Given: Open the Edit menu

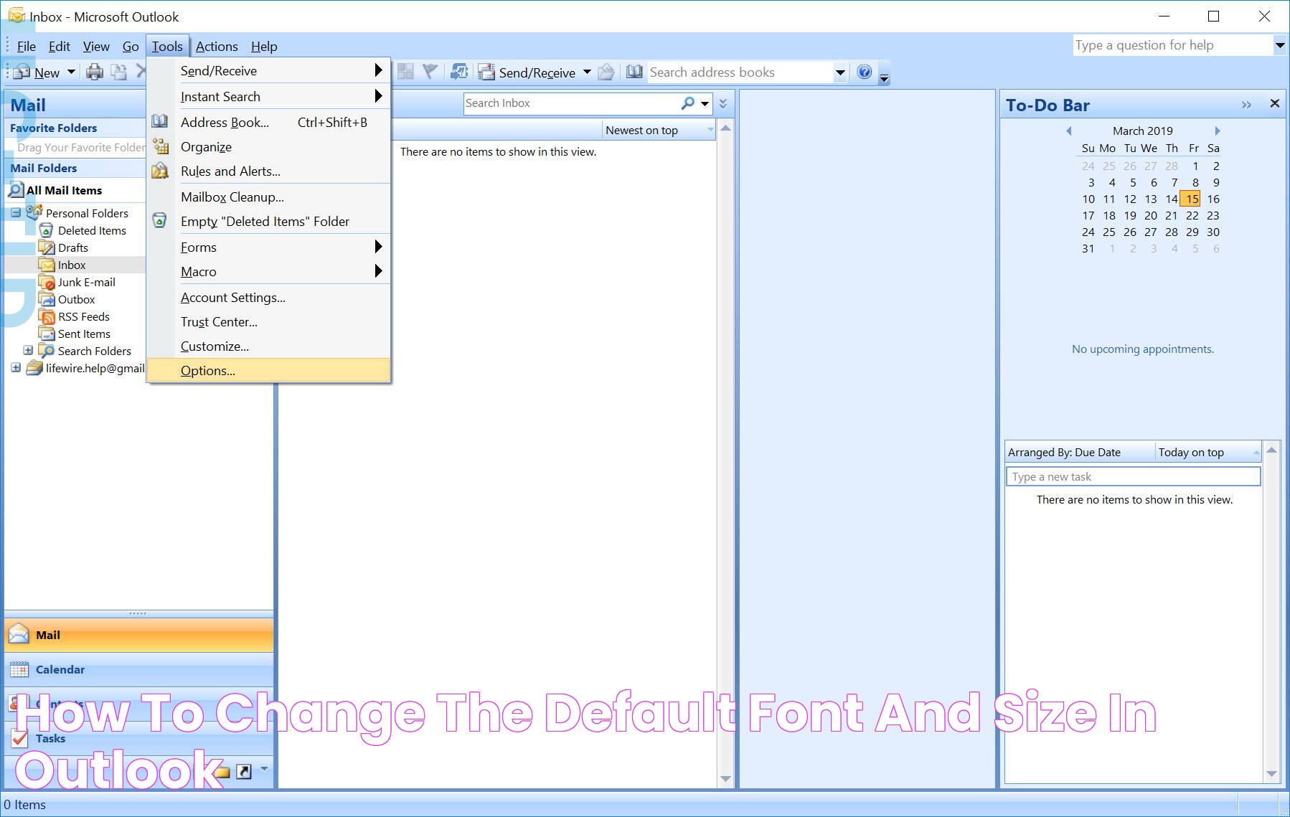Looking at the screenshot, I should point(59,47).
